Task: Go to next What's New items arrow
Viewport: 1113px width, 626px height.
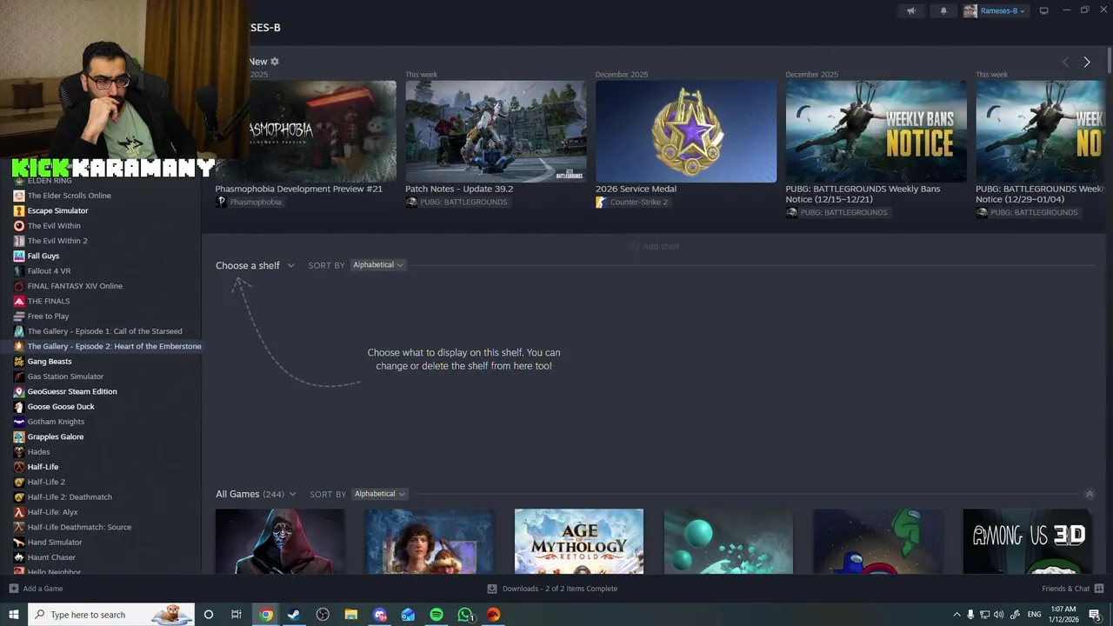Action: point(1087,62)
